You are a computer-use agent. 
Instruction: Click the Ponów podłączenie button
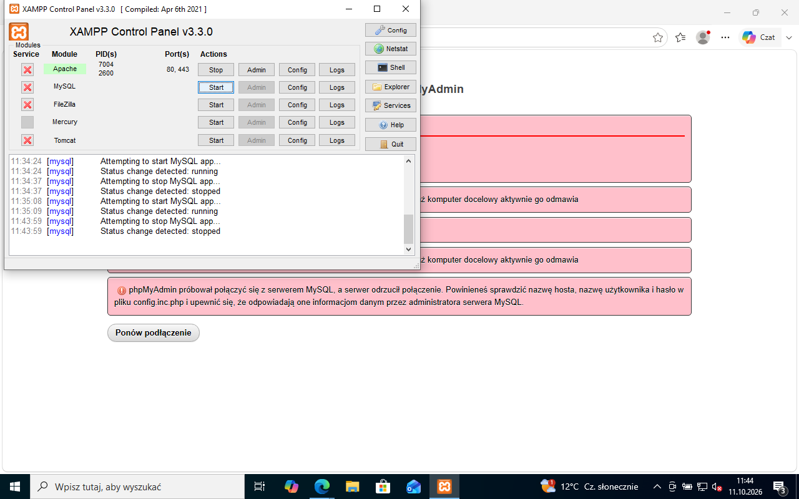pyautogui.click(x=154, y=333)
